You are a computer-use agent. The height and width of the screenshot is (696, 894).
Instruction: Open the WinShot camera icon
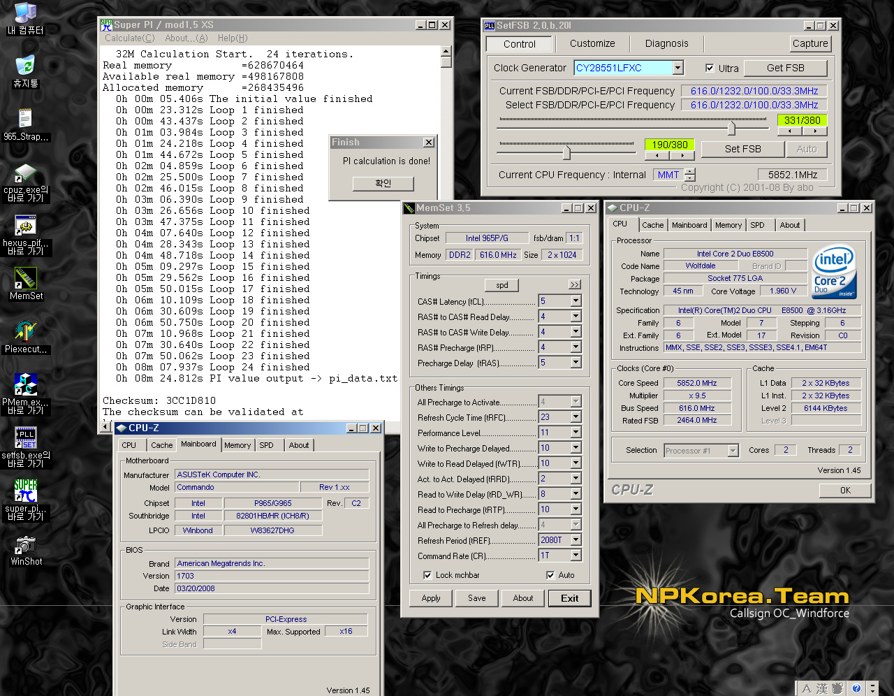pyautogui.click(x=26, y=545)
